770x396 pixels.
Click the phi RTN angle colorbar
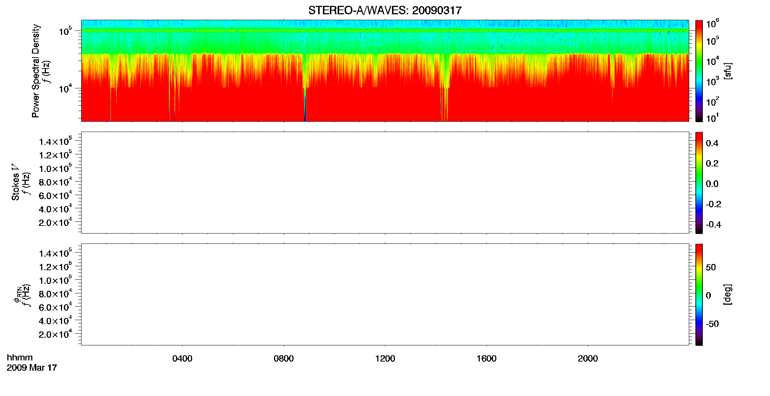(699, 294)
